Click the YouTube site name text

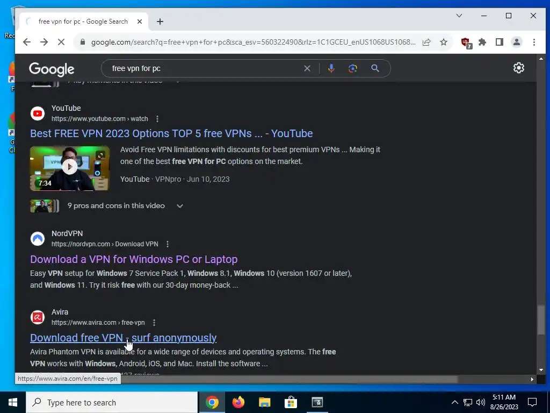click(66, 108)
